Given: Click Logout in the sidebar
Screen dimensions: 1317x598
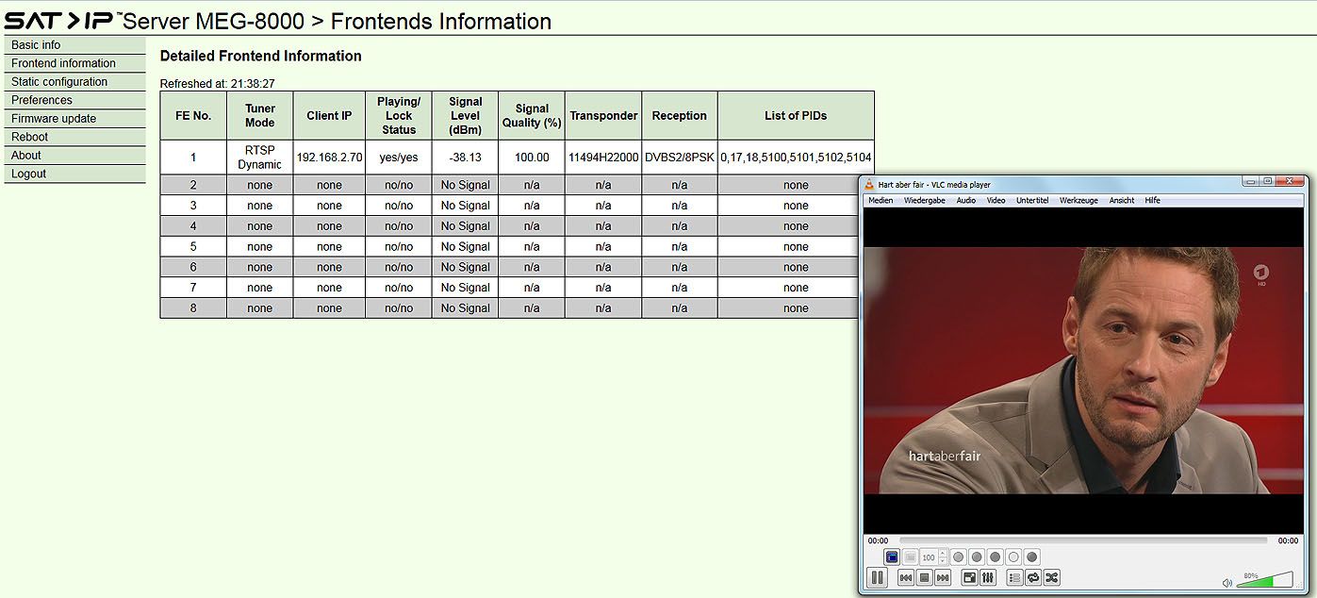Looking at the screenshot, I should 75,174.
